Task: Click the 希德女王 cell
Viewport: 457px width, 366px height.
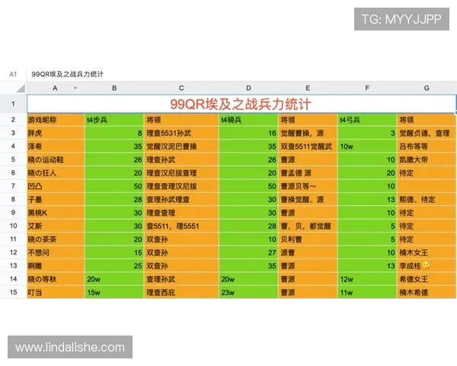Action: [x=427, y=279]
